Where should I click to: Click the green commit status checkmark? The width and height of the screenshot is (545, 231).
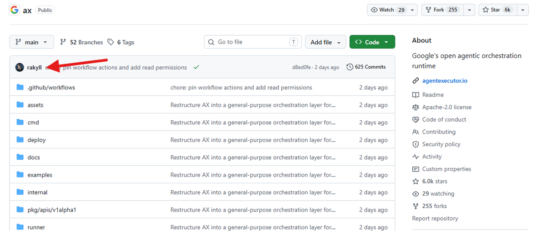tap(196, 67)
